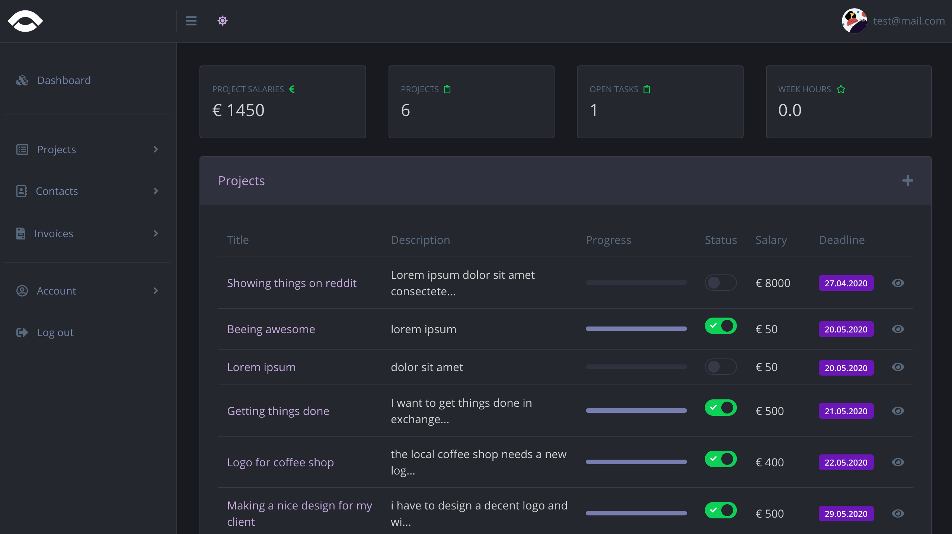Image resolution: width=952 pixels, height=534 pixels.
Task: Click the 27.04.2020 deadline badge
Action: [x=846, y=283]
